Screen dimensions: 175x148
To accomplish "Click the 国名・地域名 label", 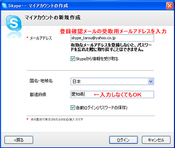I will [x=41, y=81].
